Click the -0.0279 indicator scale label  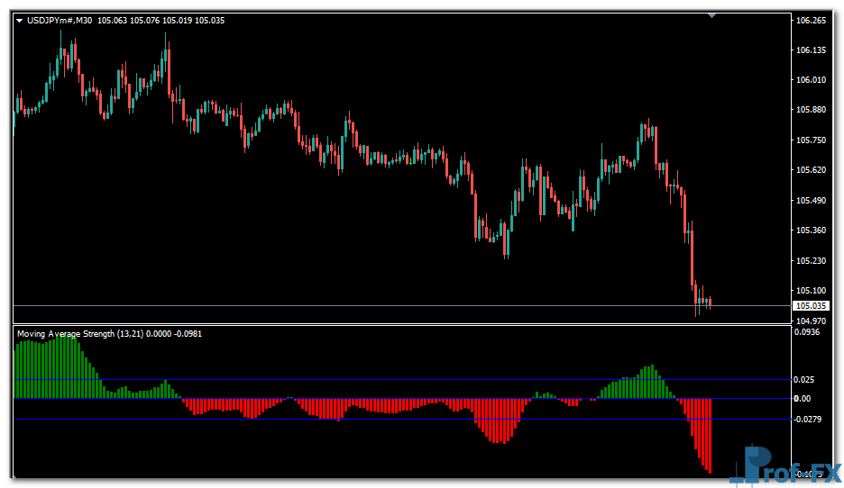pyautogui.click(x=808, y=420)
